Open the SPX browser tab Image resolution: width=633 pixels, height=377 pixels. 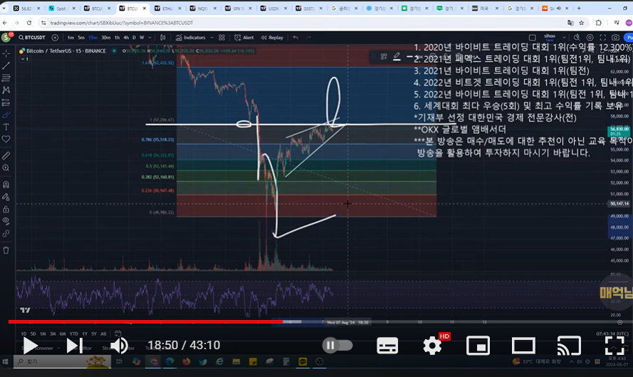239,8
